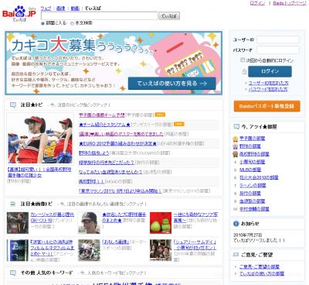Open 小栗旬の部屋 in the hot rooms list
The width and height of the screenshot is (309, 285).
[x=253, y=162]
